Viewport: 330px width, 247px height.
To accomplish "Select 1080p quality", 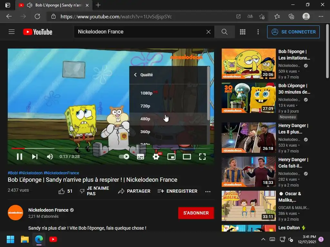I will coord(168,93).
